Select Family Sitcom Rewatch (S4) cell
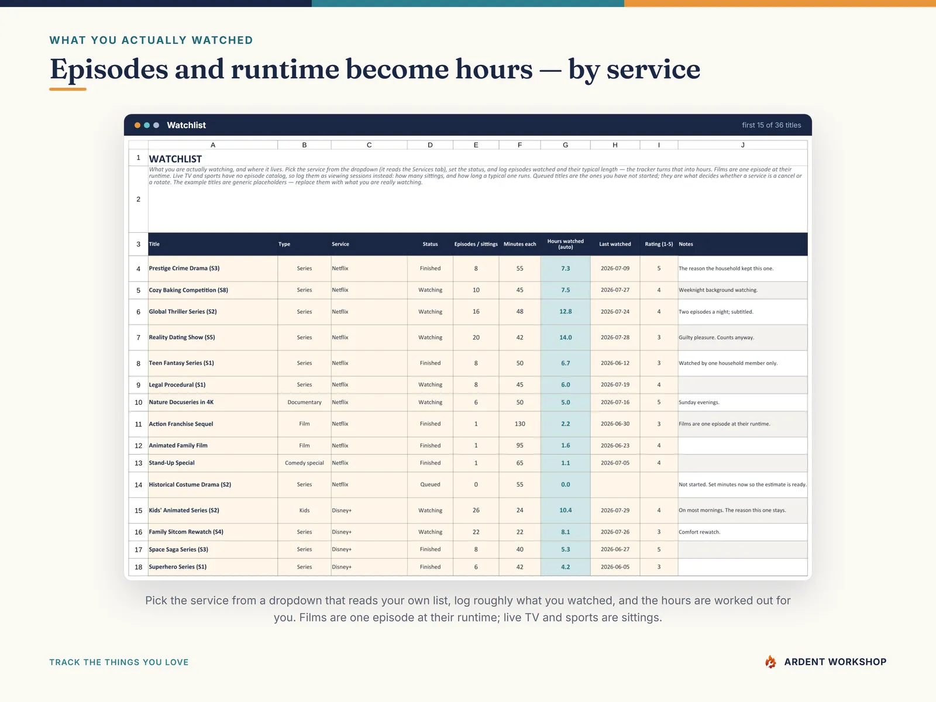The width and height of the screenshot is (936, 702). [x=213, y=532]
